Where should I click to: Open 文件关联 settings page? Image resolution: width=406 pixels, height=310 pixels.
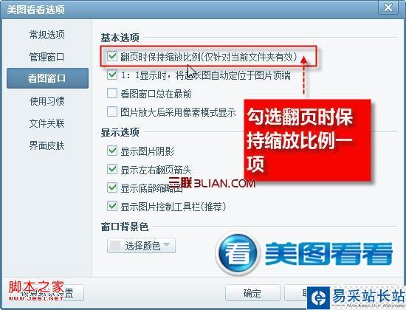tap(47, 123)
